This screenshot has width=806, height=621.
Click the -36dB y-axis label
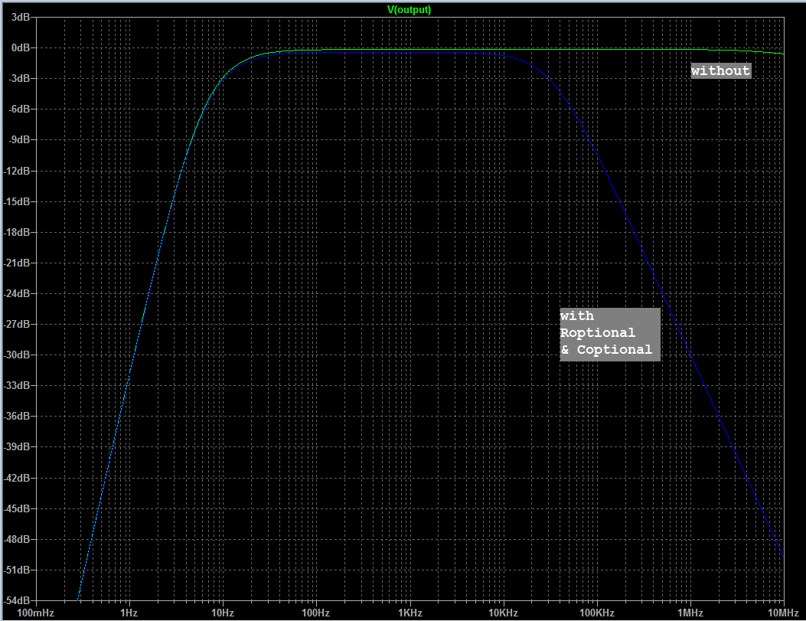pyautogui.click(x=17, y=417)
